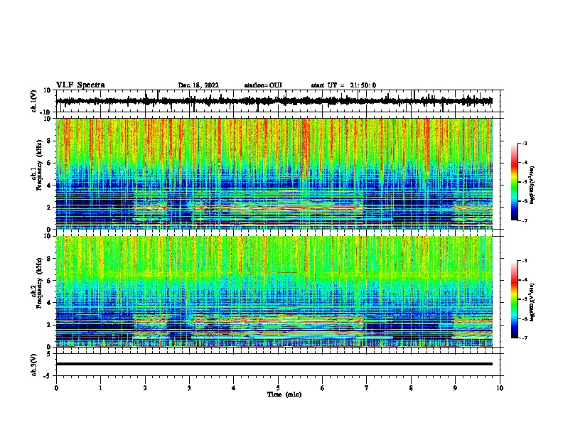Viewport: 563px width, 435px height.
Task: Click the "-3" label on ch.1 colorbar
Action: 524,144
